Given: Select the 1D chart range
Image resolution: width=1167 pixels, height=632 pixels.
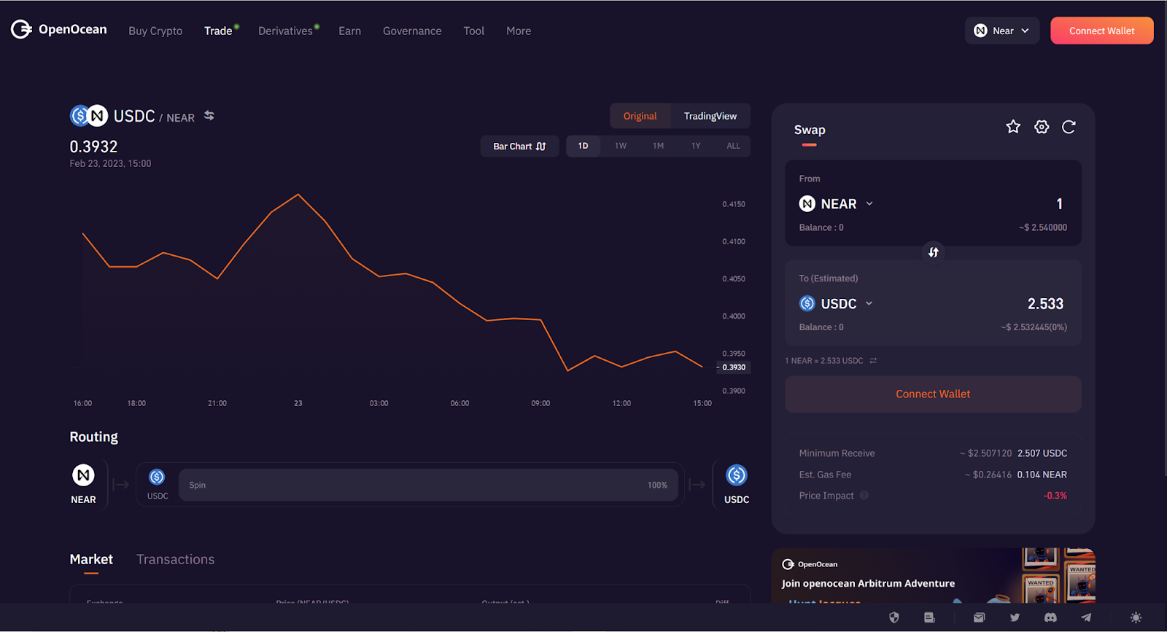Looking at the screenshot, I should click(x=583, y=146).
